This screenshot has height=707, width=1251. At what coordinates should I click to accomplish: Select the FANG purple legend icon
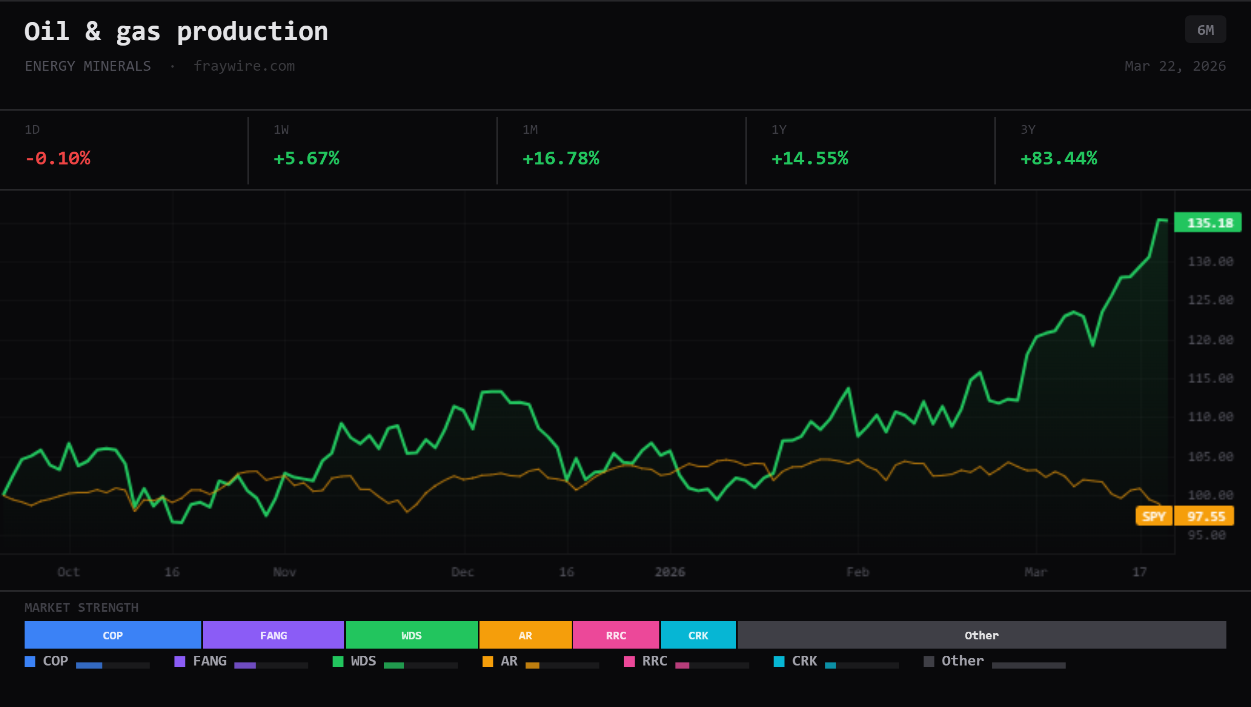[179, 661]
